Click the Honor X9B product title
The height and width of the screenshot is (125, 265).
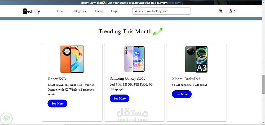coord(57,79)
